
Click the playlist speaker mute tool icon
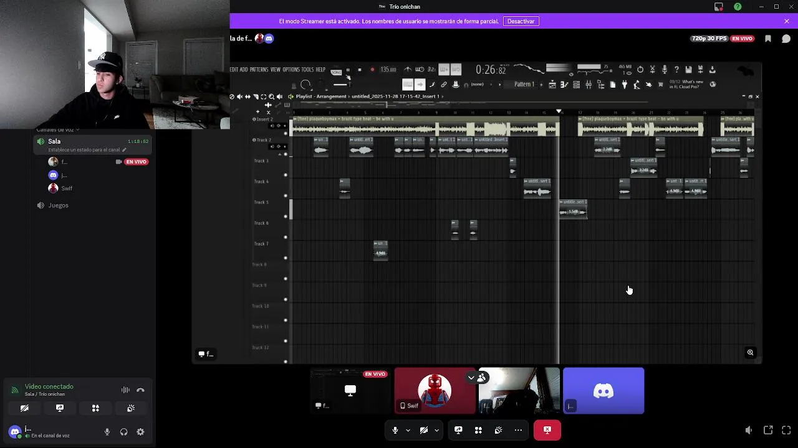tap(240, 96)
